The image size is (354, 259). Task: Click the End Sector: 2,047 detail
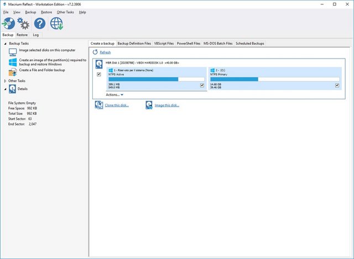[22, 124]
